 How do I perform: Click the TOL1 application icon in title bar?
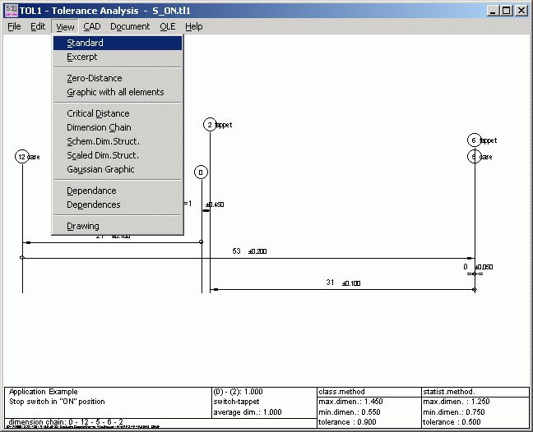tap(11, 10)
